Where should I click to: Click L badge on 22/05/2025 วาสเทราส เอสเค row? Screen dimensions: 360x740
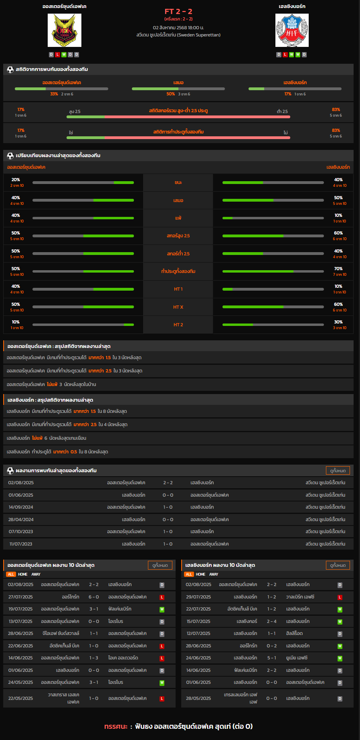tap(162, 699)
